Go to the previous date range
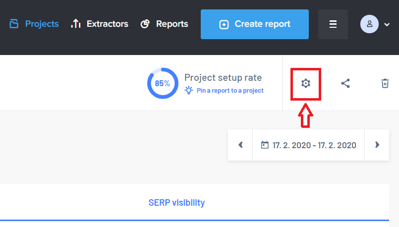The height and width of the screenshot is (227, 399). coord(240,145)
